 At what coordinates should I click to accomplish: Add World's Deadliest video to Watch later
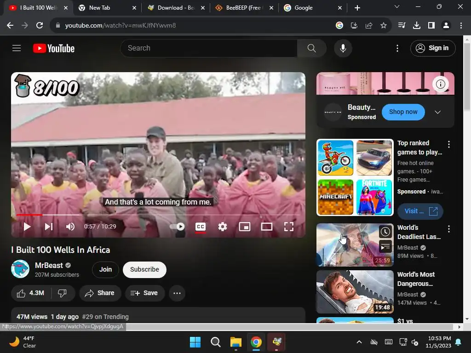coord(385,232)
